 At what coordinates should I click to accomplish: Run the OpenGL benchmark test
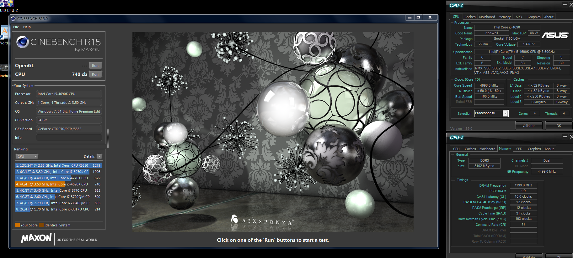pos(95,66)
